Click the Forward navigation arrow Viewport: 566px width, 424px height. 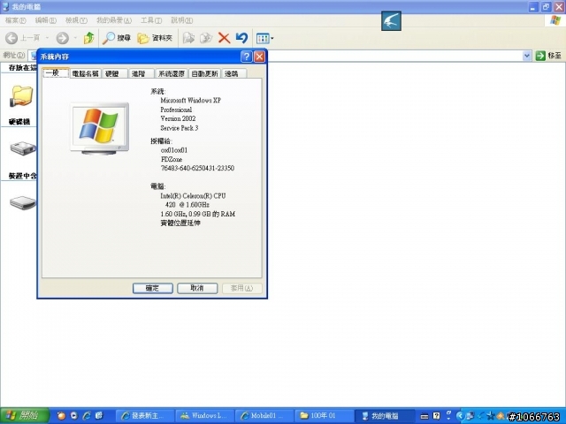(63, 38)
